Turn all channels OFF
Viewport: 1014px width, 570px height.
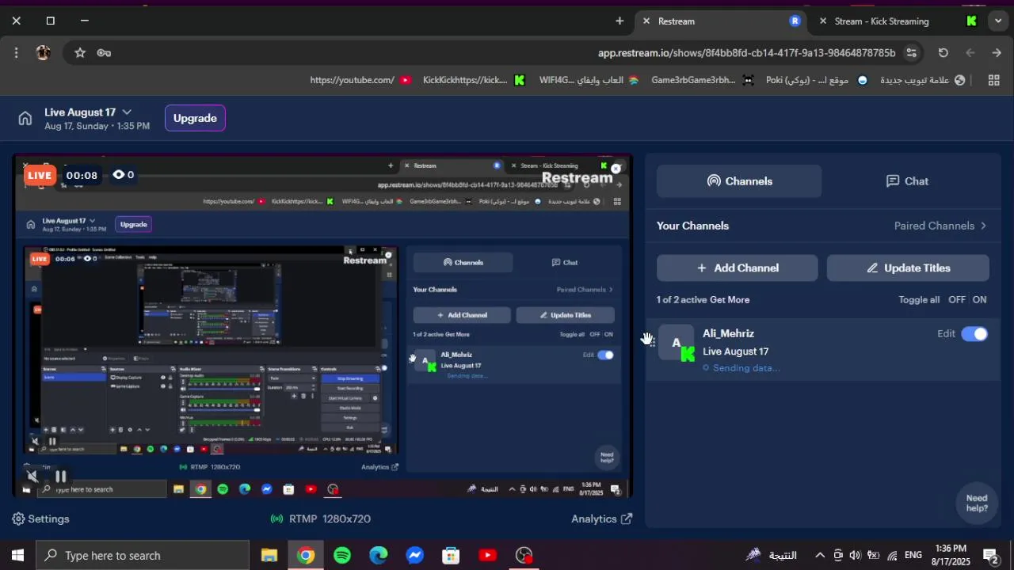(957, 300)
